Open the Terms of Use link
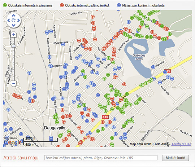The height and width of the screenshot is (167, 195). click(x=181, y=144)
